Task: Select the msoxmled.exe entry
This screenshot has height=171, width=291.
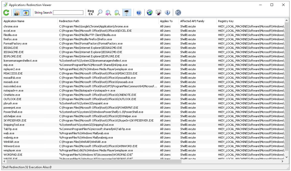Action: tap(143, 86)
